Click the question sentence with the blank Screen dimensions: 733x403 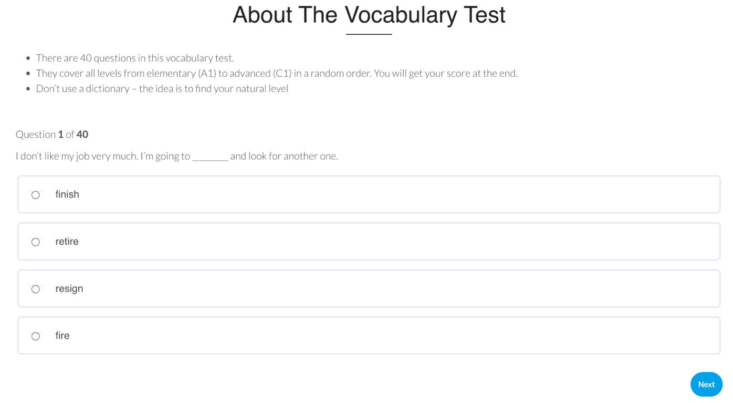tap(177, 156)
